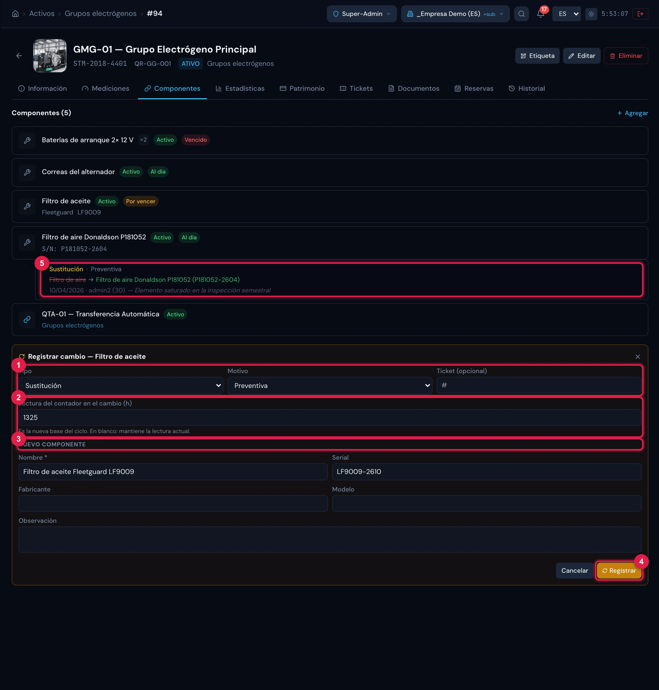Open the Motivo dropdown showing Preventiva

[329, 385]
